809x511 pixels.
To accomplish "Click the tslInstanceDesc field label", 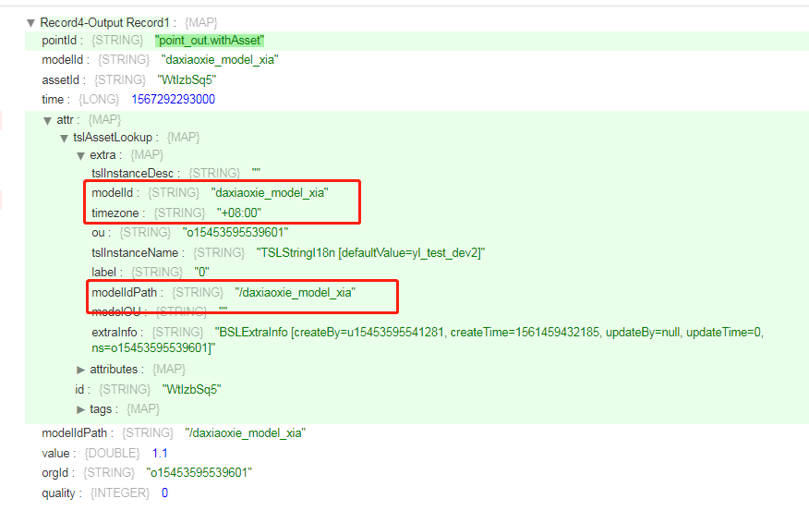I will tap(137, 174).
